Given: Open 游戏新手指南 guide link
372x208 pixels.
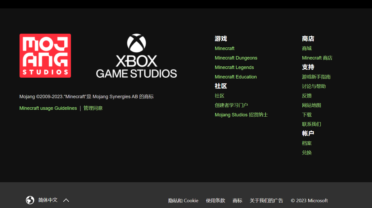Looking at the screenshot, I should coord(316,77).
